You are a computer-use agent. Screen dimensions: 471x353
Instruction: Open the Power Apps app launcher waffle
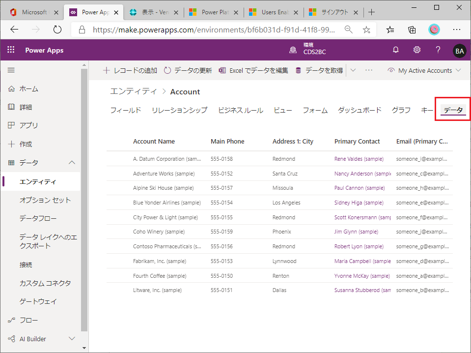pyautogui.click(x=11, y=50)
